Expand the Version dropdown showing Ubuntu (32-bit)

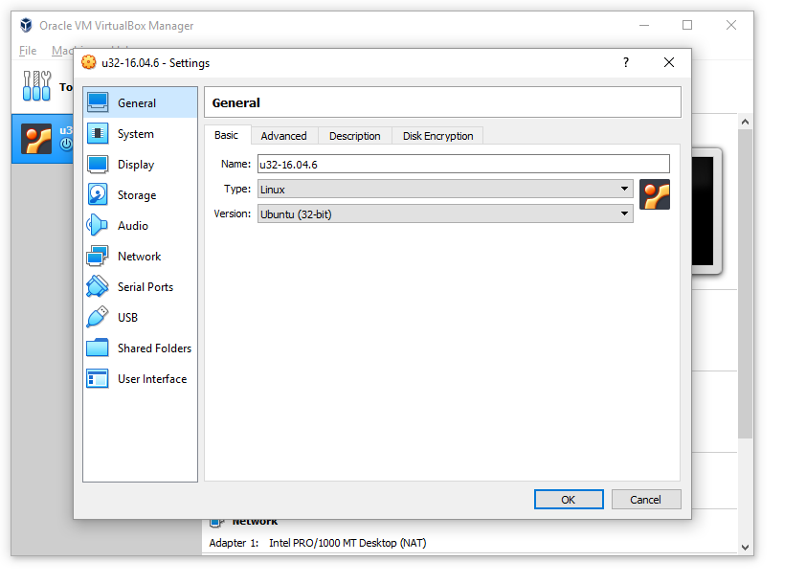point(445,214)
